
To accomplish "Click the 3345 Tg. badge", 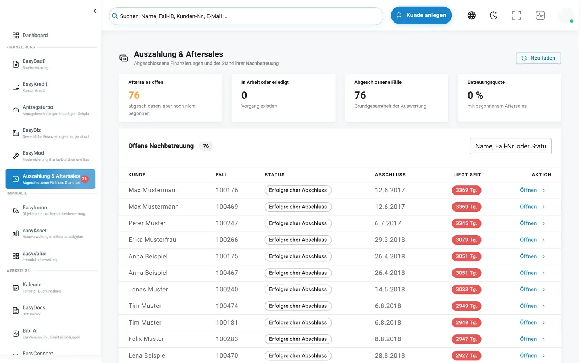I will pos(466,223).
